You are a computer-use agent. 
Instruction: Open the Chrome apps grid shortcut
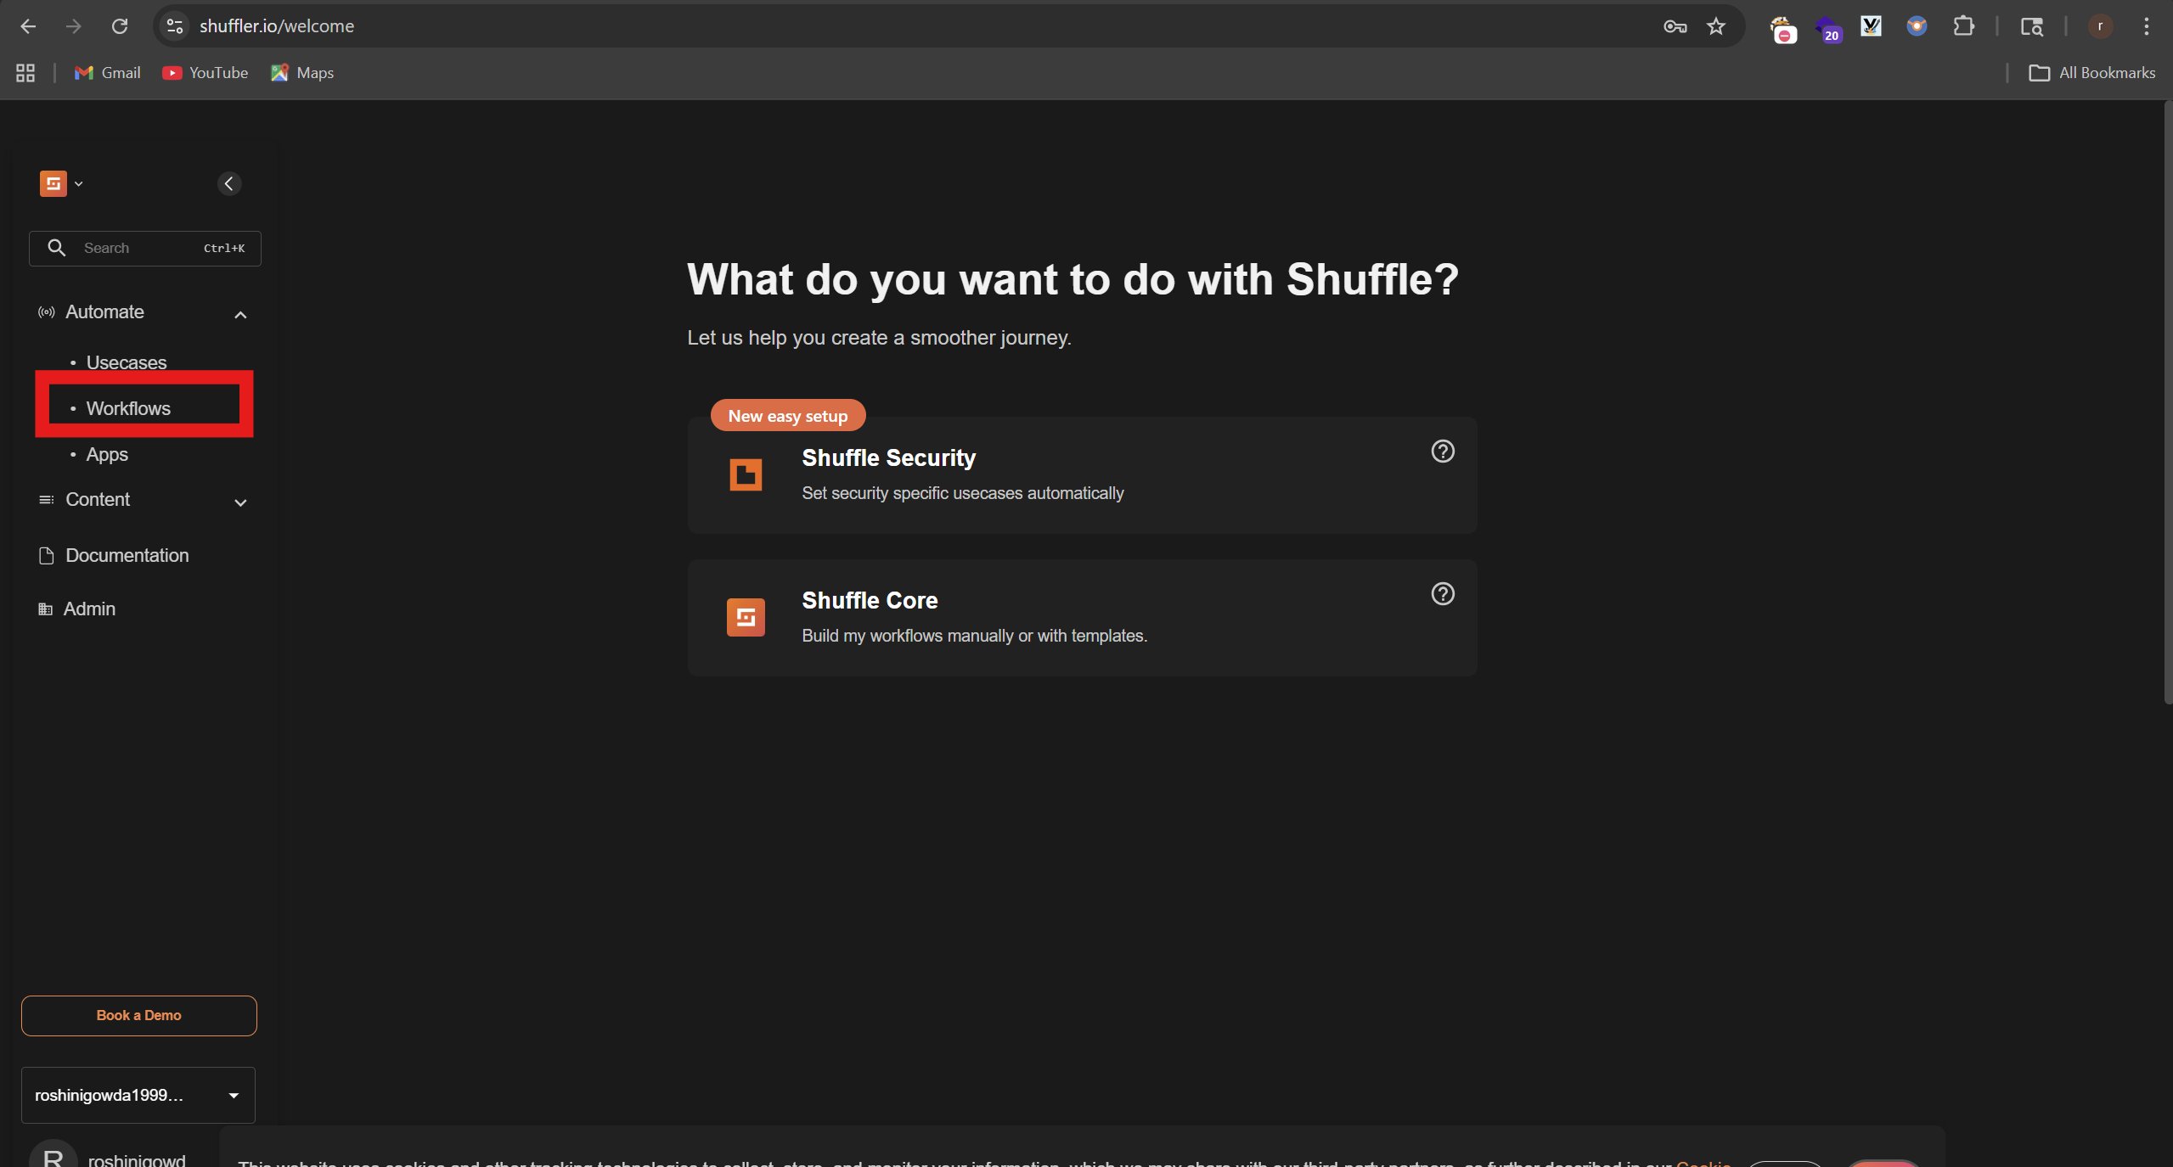coord(25,73)
